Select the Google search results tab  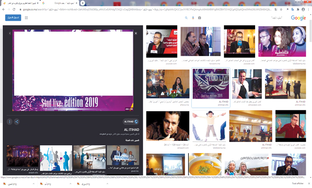point(60,3)
